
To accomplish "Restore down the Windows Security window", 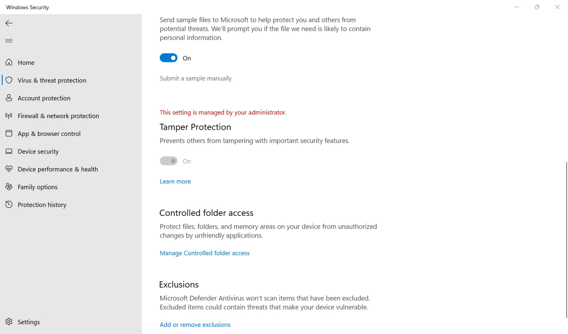I will pyautogui.click(x=537, y=7).
